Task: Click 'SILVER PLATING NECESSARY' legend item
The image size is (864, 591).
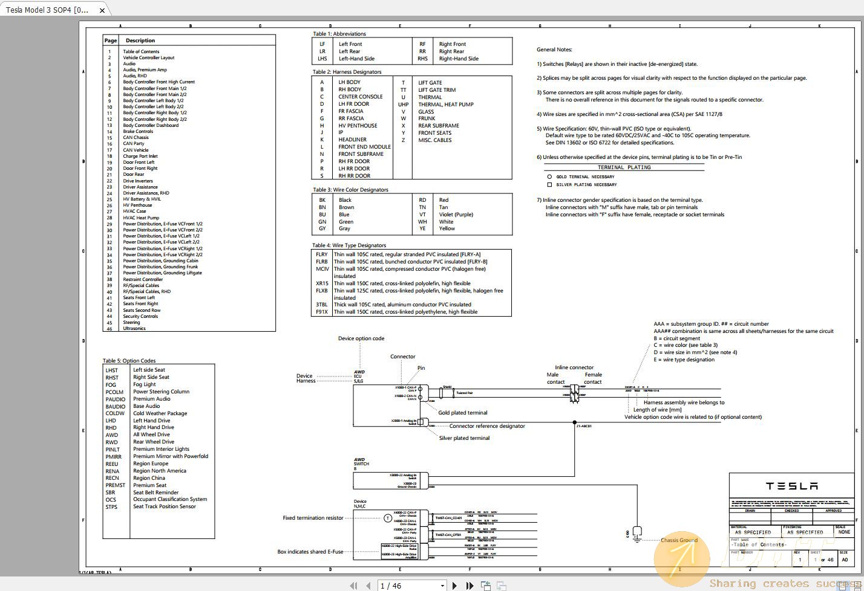Action: coord(586,185)
